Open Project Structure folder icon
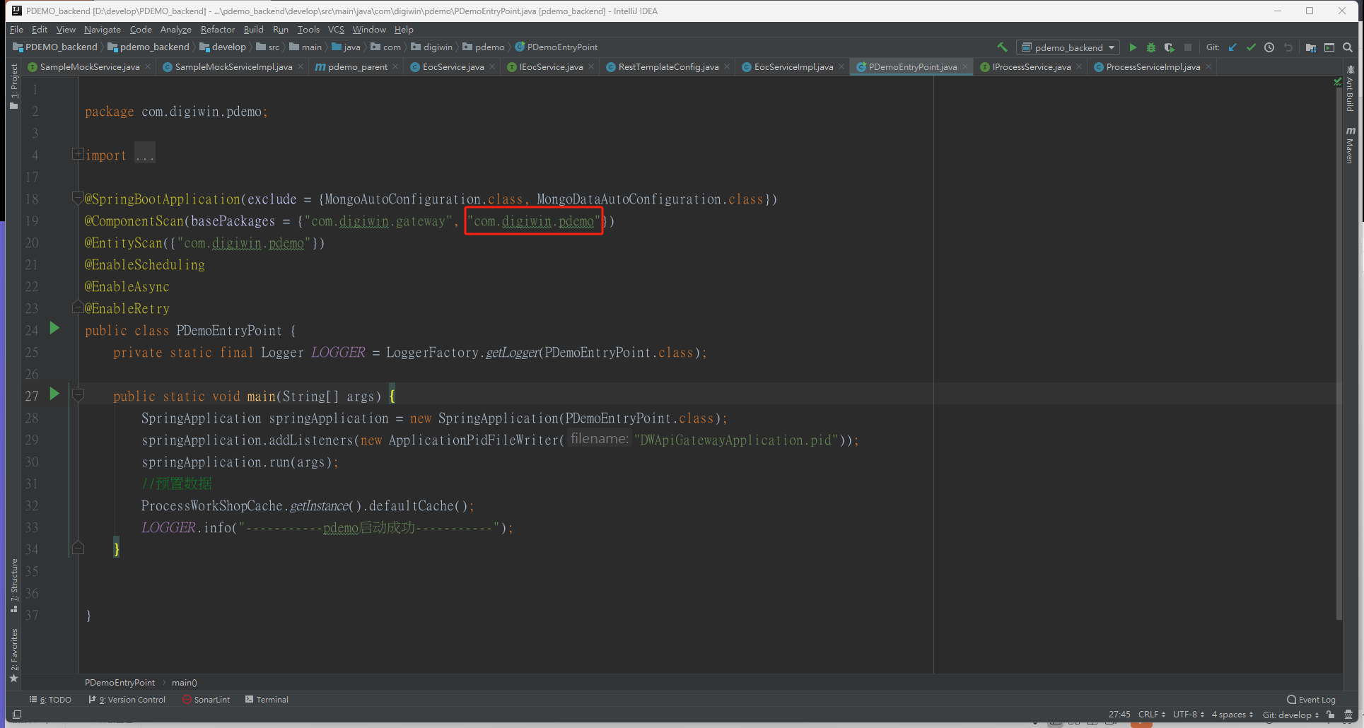Viewport: 1364px width, 728px height. tap(1310, 47)
